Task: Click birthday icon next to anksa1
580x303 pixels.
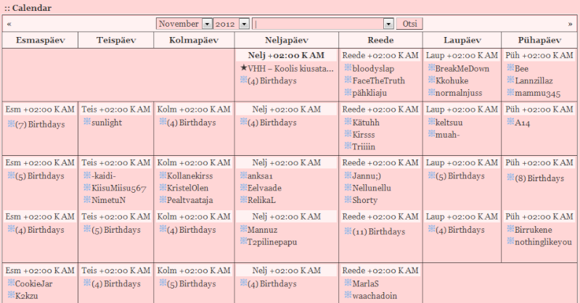Action: click(243, 175)
